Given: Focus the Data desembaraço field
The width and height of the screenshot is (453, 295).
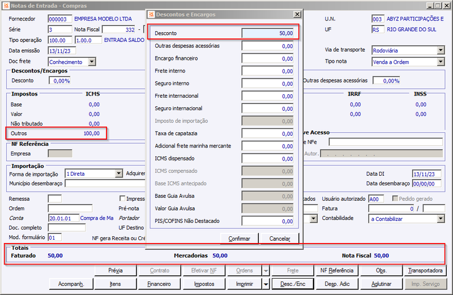Looking at the screenshot, I should 427,184.
